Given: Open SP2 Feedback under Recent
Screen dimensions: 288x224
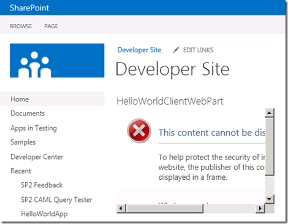Looking at the screenshot, I should click(x=42, y=185).
